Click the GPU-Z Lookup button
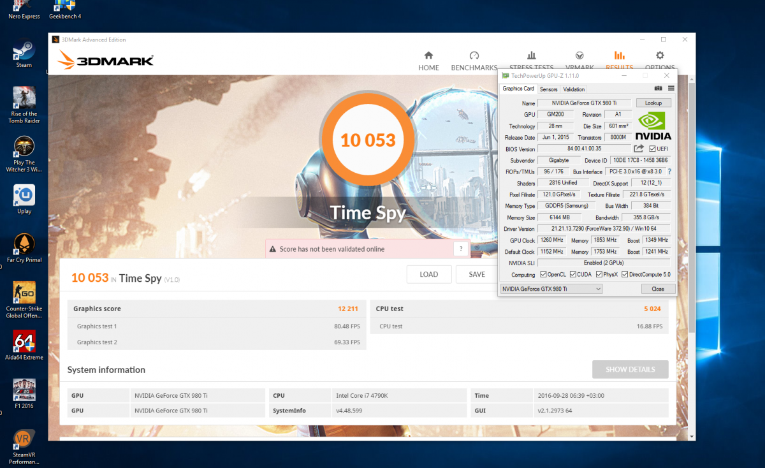Viewport: 765px width, 468px height. tap(653, 103)
